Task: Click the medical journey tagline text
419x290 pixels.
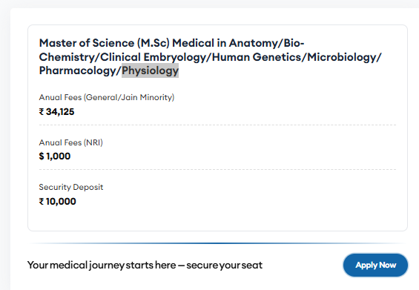Action: tap(145, 265)
